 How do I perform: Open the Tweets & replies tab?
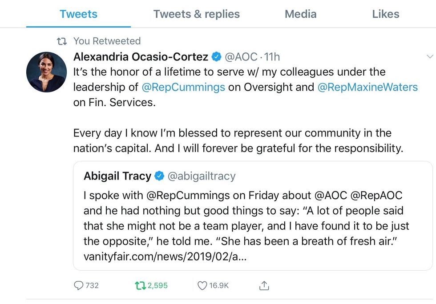coord(196,14)
